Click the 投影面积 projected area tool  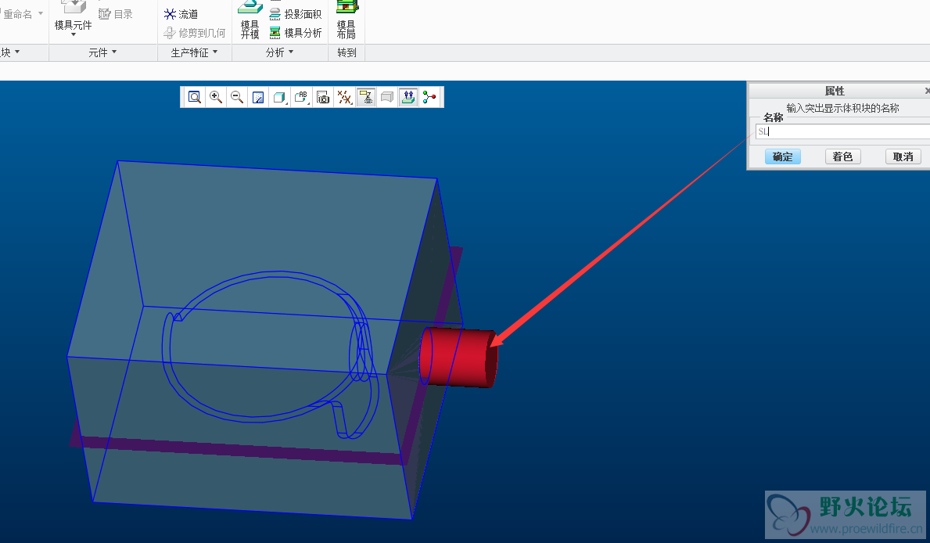coord(296,14)
